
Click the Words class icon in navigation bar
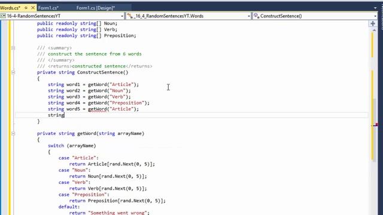tap(130, 16)
